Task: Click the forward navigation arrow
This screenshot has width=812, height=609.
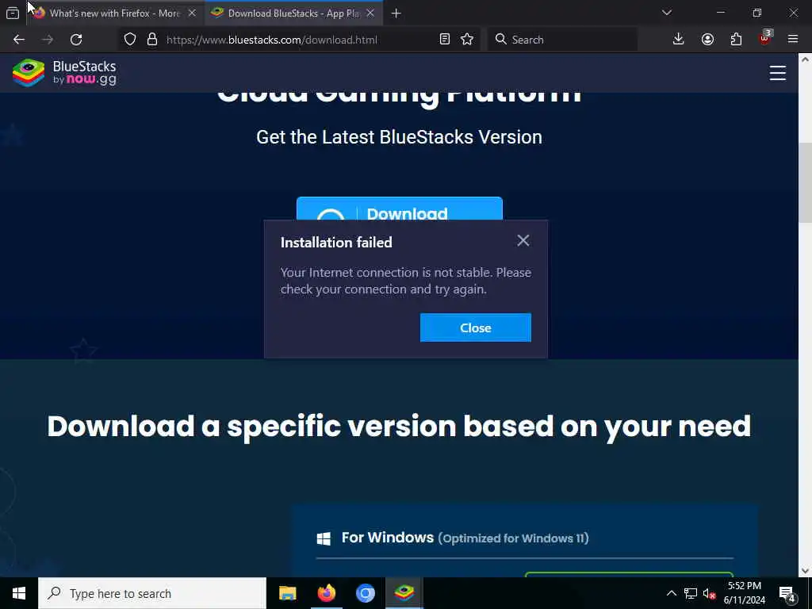Action: pos(47,40)
